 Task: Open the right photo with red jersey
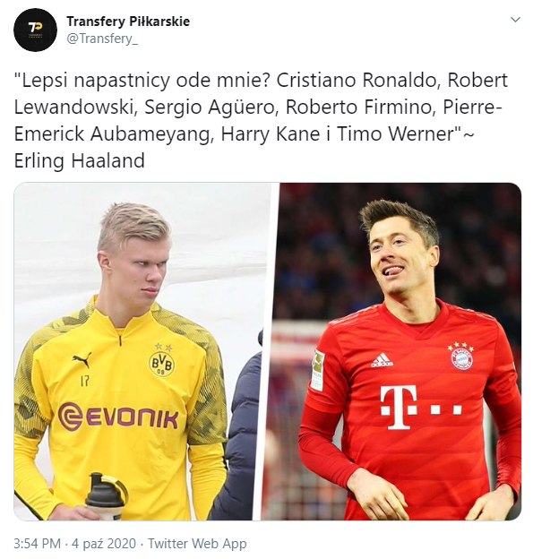click(x=391, y=351)
